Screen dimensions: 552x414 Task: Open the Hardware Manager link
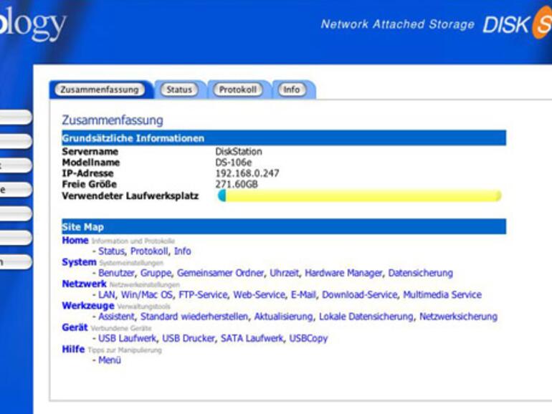click(343, 273)
